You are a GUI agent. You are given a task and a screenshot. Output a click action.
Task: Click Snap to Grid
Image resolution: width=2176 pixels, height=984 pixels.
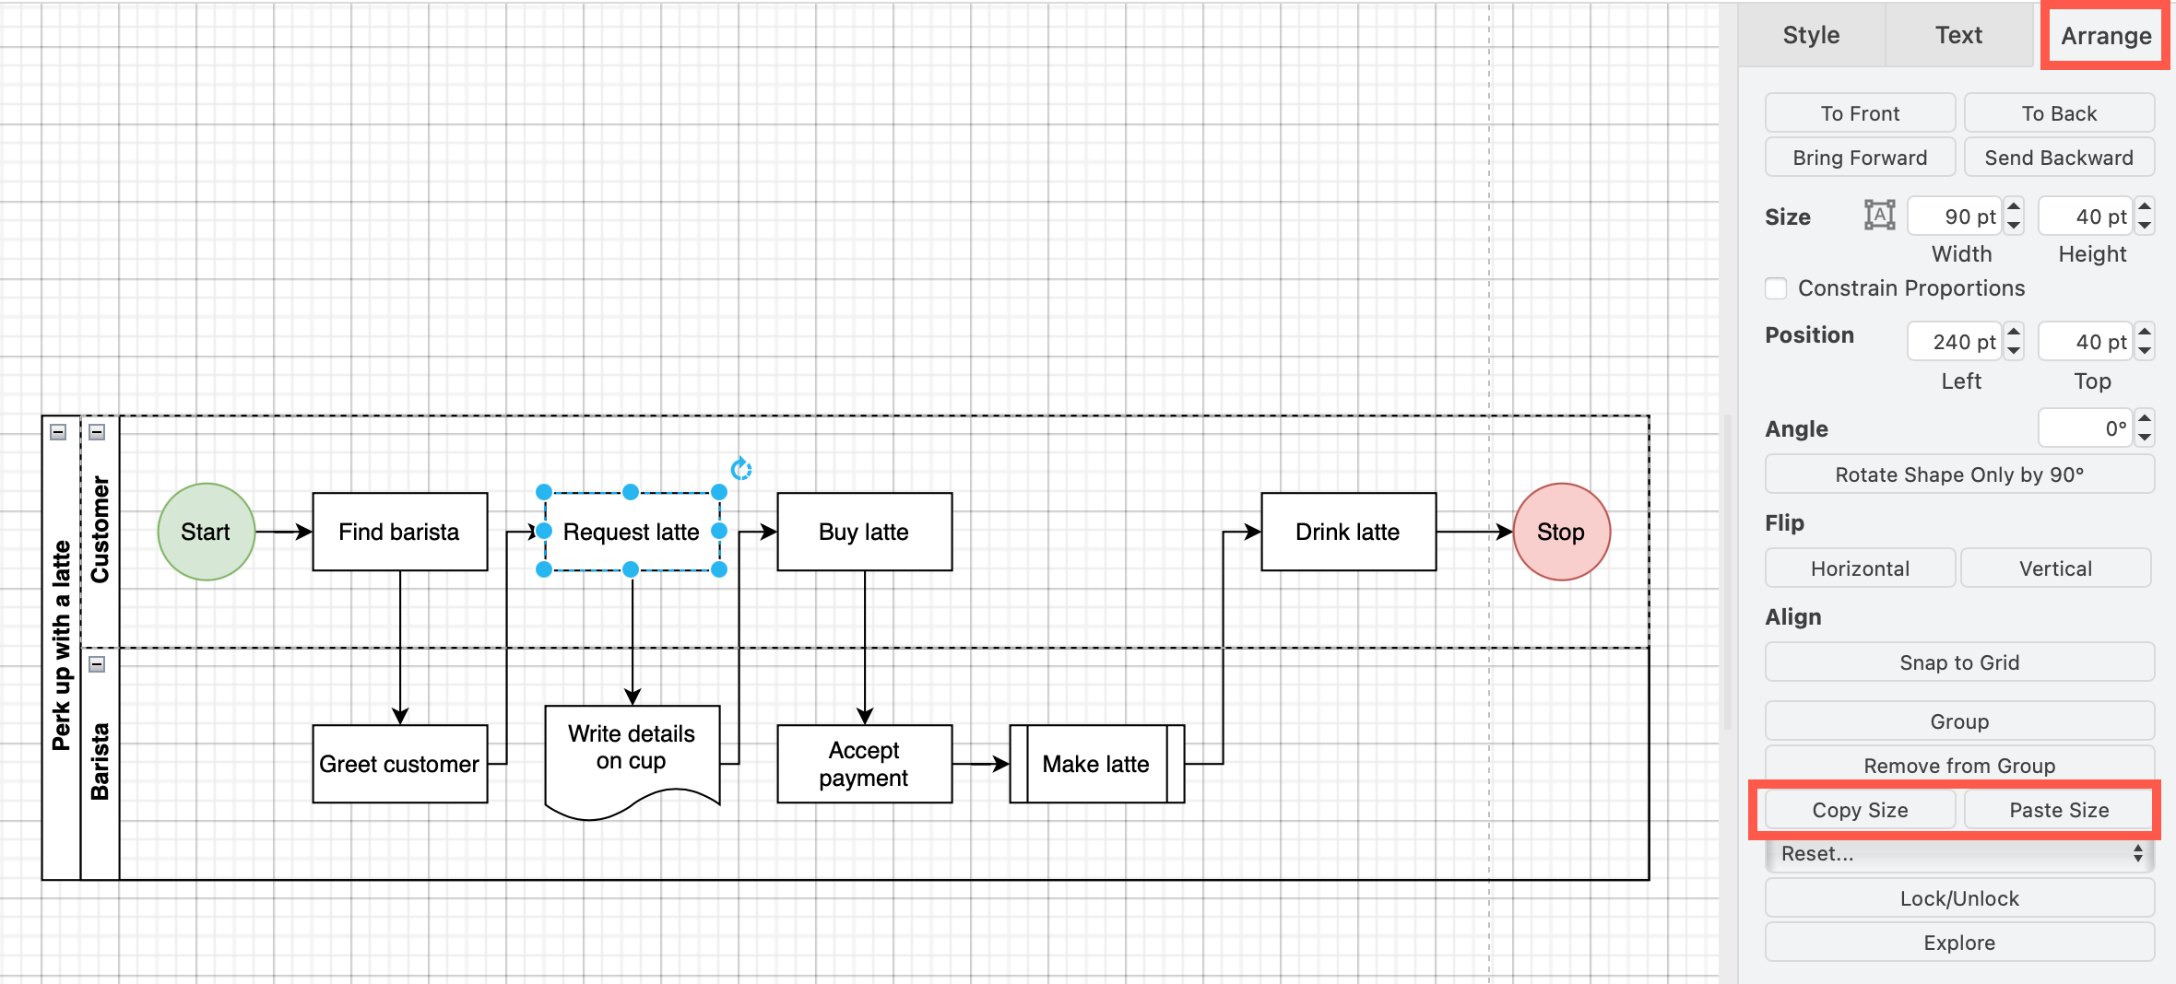[x=1958, y=662]
